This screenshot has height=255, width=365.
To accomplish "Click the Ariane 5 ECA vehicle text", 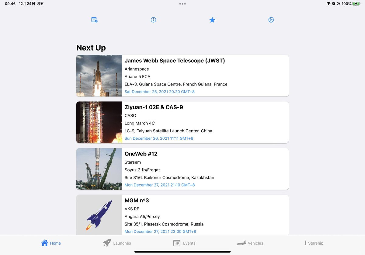I will (x=137, y=77).
